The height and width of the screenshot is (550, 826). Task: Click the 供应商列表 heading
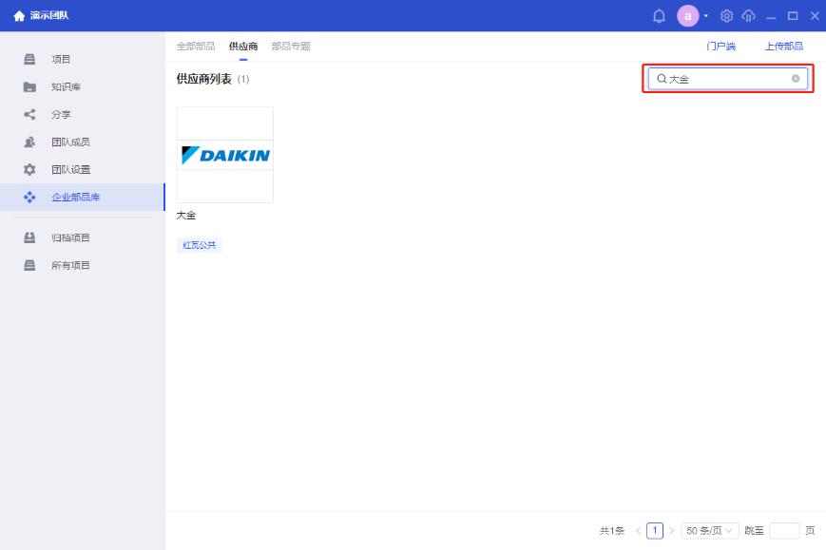tap(203, 79)
